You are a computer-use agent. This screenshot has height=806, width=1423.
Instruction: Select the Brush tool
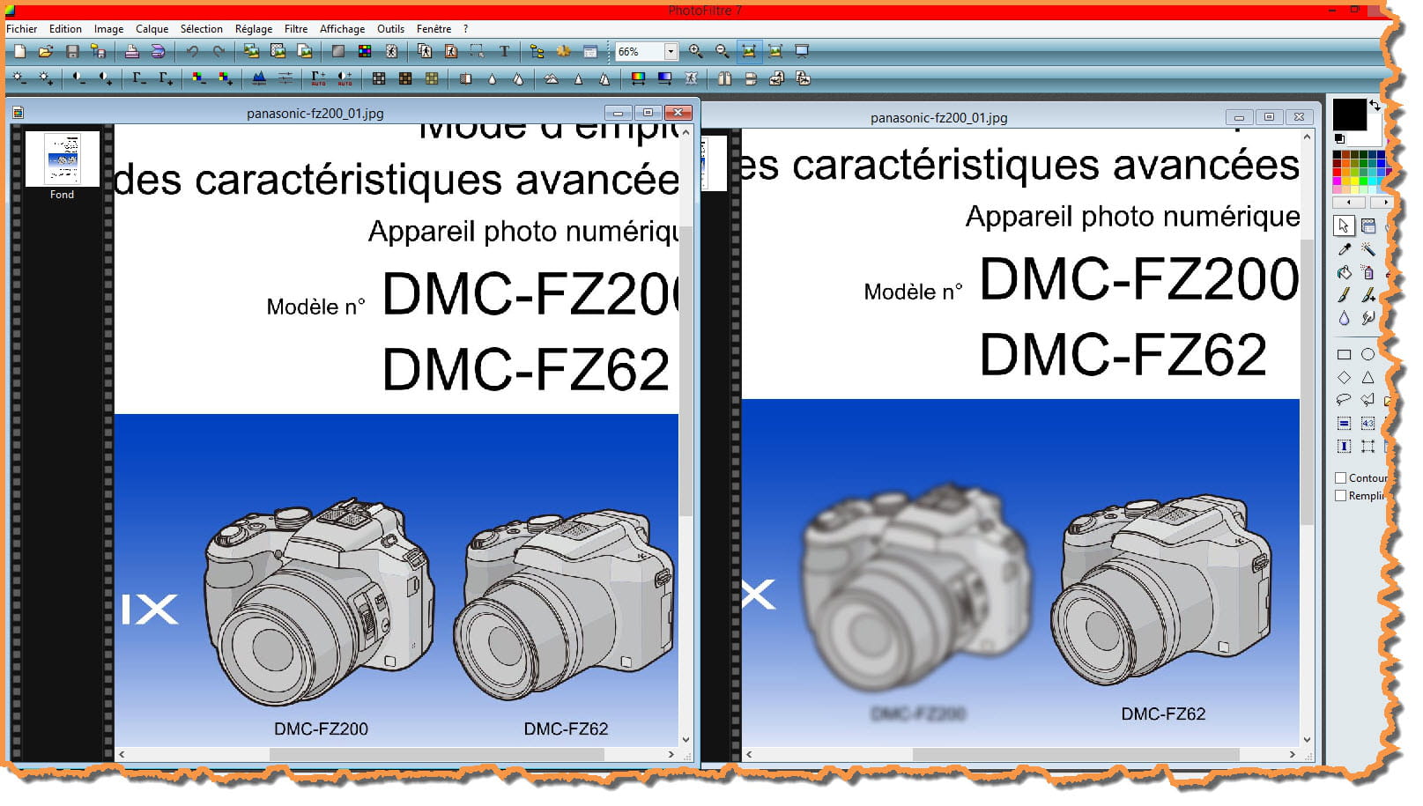1344,296
